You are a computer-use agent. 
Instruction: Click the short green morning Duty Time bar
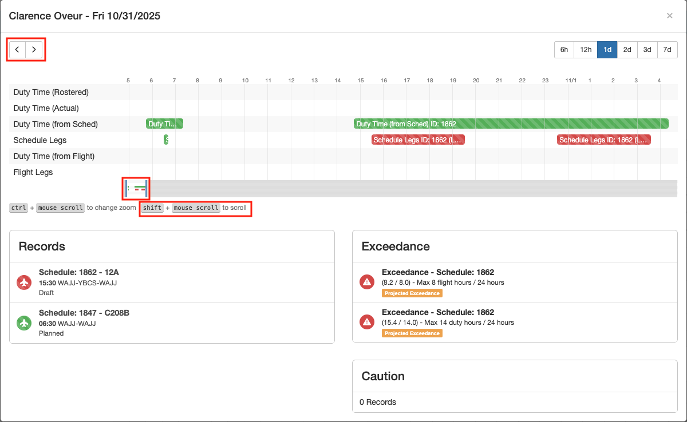pyautogui.click(x=164, y=124)
